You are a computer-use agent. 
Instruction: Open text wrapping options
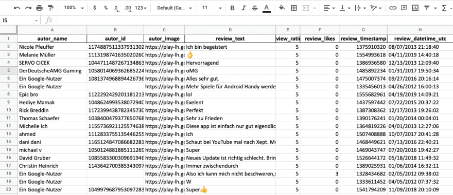coord(360,8)
